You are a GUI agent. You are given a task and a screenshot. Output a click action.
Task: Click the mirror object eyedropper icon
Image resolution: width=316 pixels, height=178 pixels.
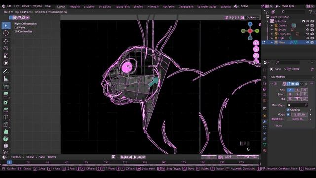pyautogui.click(x=306, y=105)
